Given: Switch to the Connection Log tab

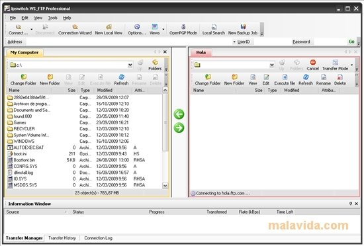Looking at the screenshot, I should (98, 238).
